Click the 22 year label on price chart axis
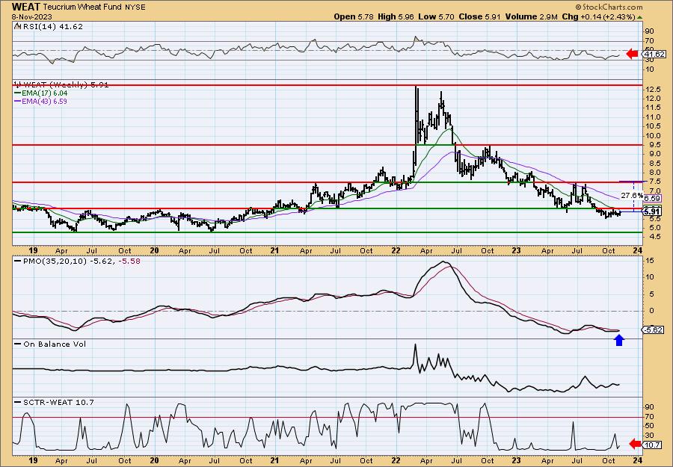The height and width of the screenshot is (467, 673). coord(396,251)
